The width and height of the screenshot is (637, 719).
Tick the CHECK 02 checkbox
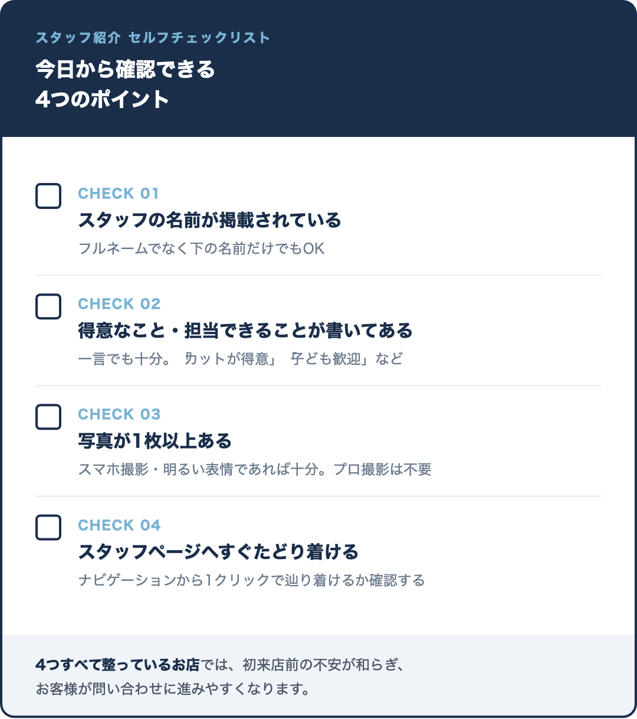point(48,306)
